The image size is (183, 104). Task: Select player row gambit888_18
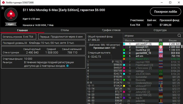152,53
